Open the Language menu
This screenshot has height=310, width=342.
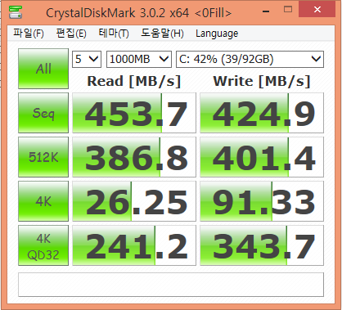tap(217, 34)
